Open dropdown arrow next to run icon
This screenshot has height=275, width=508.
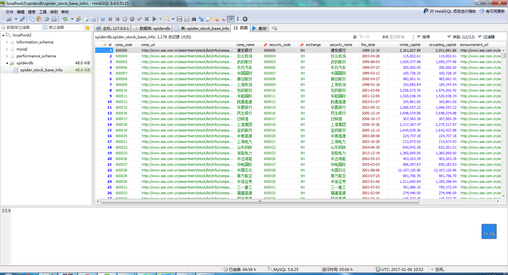160,19
